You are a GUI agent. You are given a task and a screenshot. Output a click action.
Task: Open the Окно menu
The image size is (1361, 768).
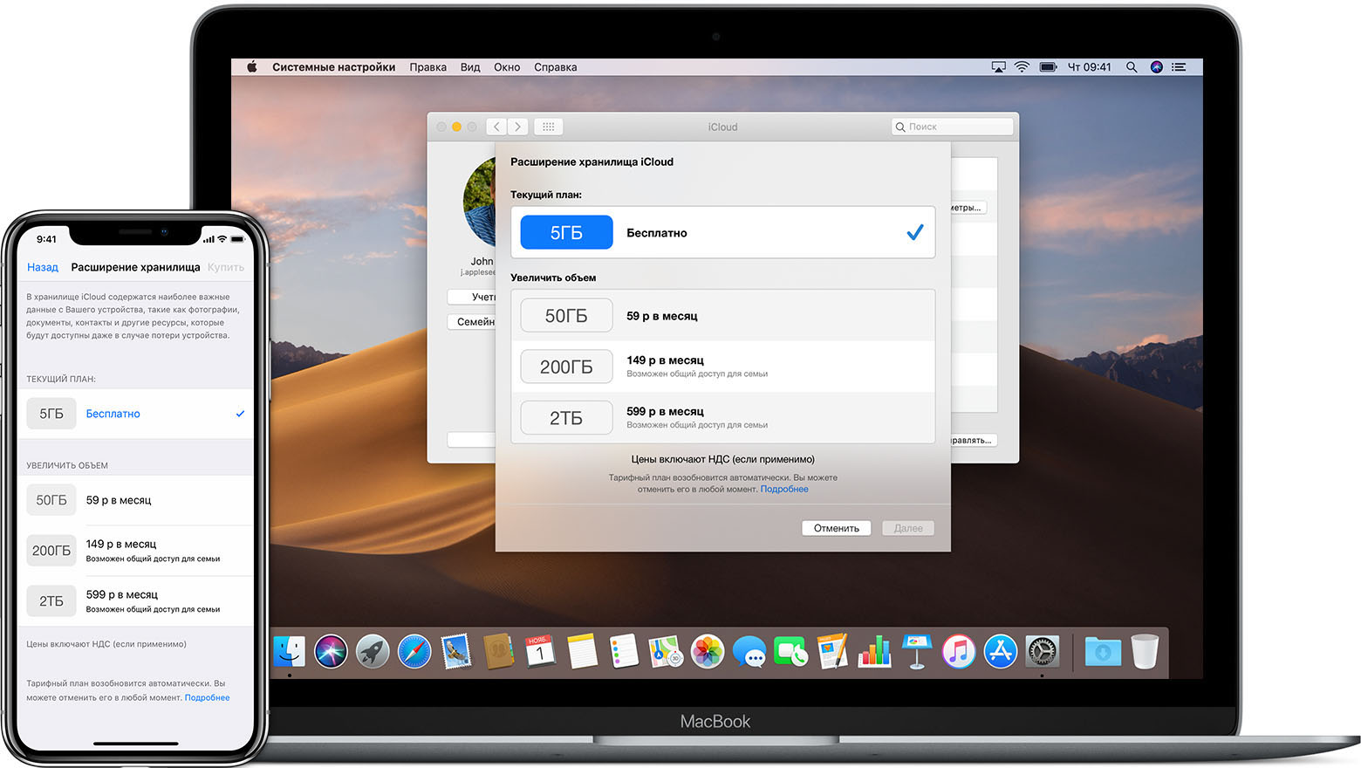click(x=507, y=67)
